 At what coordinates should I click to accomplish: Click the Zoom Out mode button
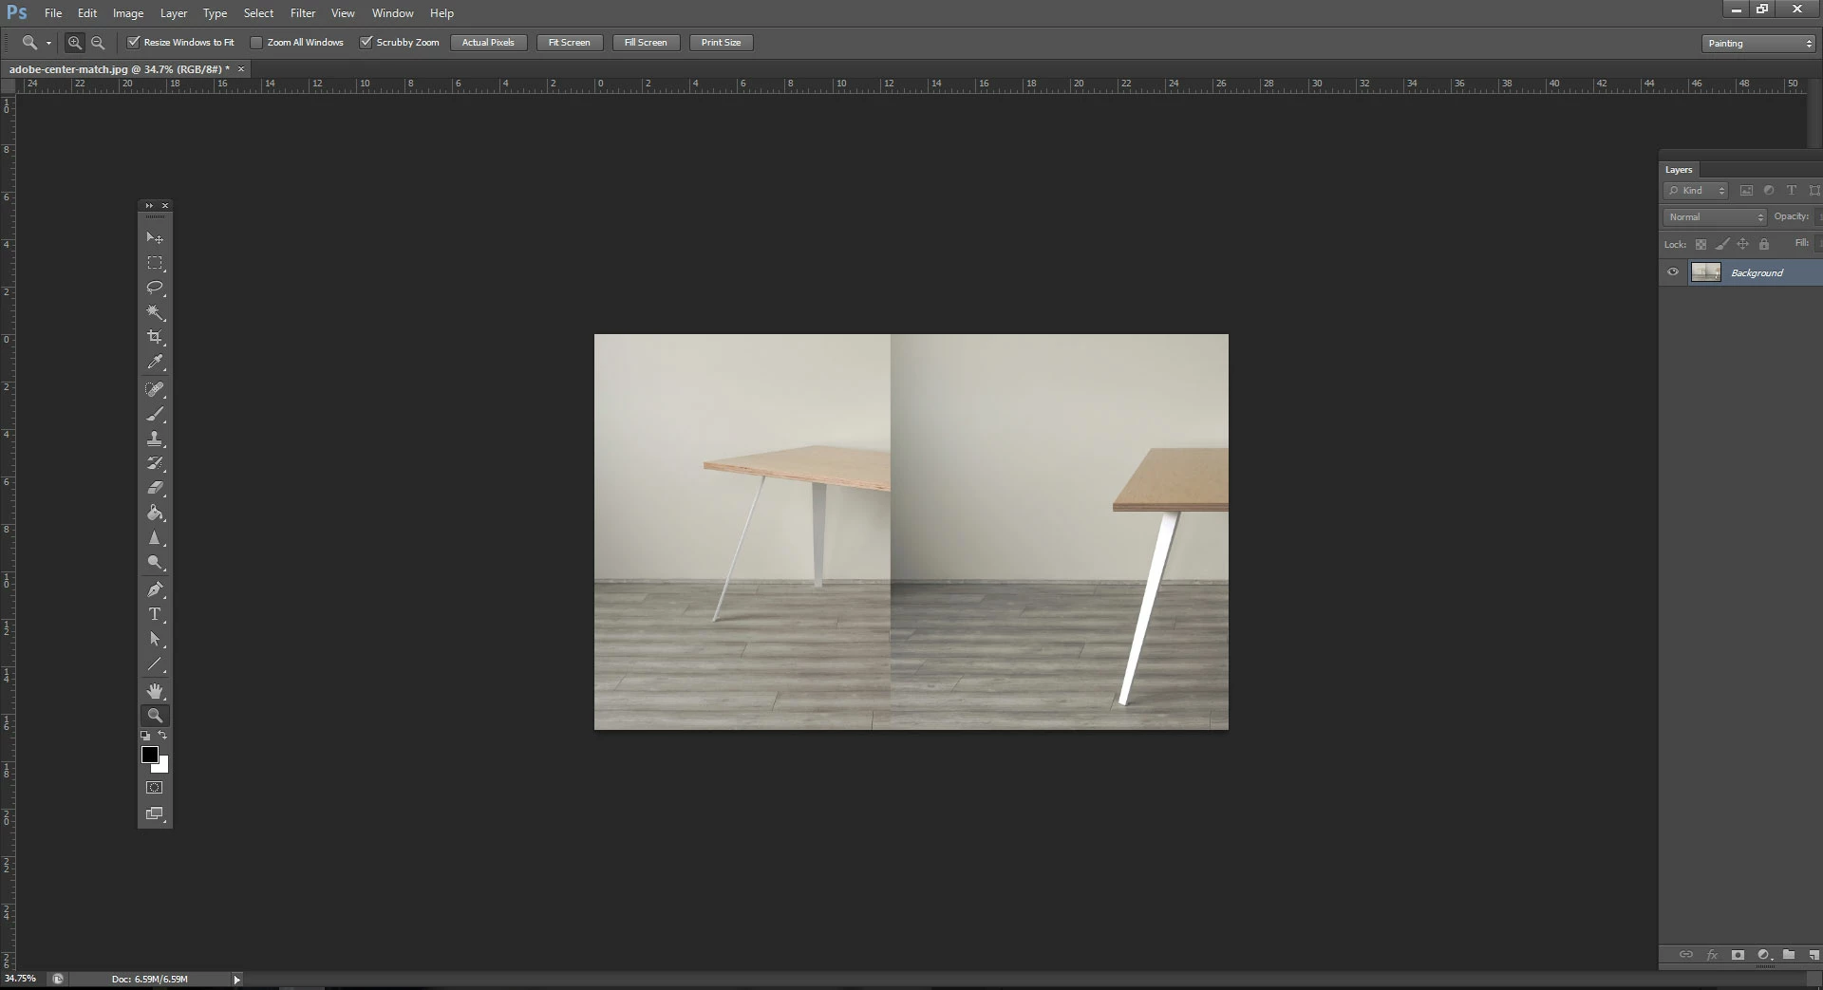98,43
